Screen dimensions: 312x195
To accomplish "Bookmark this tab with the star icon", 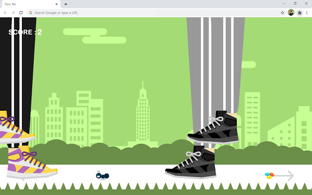I will click(x=282, y=13).
